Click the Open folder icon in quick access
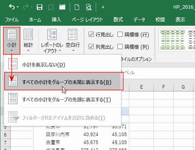This screenshot has height=150, width=195. [x=62, y=7]
